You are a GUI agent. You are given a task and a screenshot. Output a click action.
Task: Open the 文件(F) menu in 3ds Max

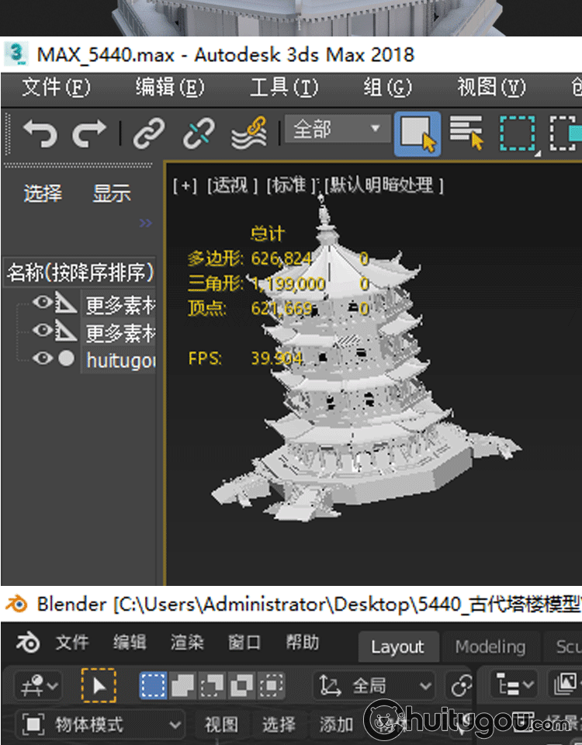point(56,88)
